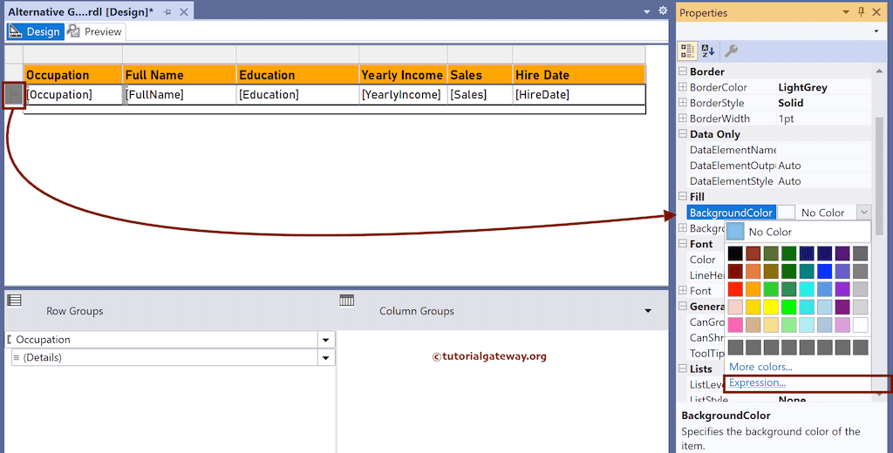Select the BackgroundColor property name
Image resolution: width=893 pixels, height=453 pixels.
point(732,213)
